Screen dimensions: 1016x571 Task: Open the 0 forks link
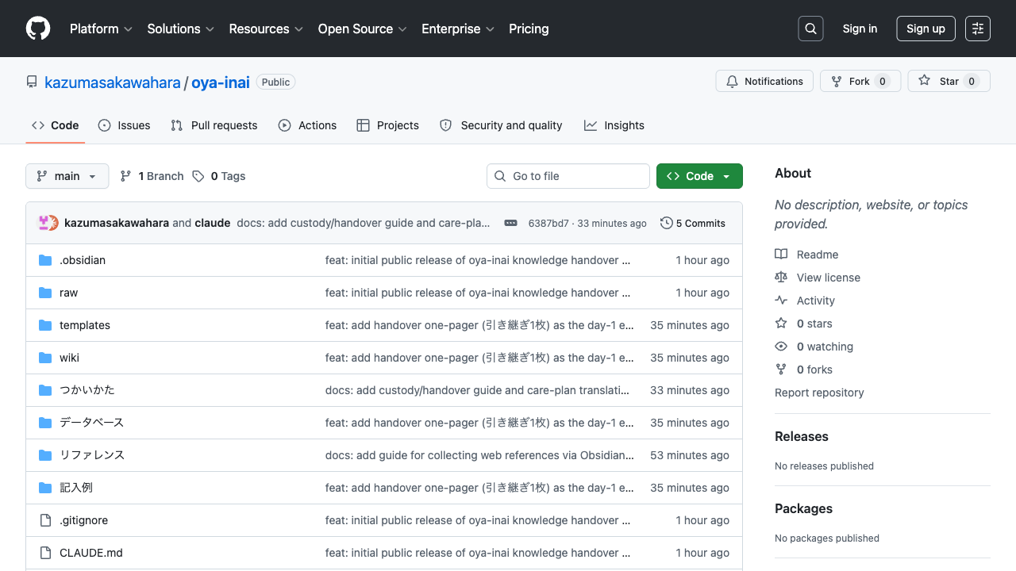coord(814,370)
